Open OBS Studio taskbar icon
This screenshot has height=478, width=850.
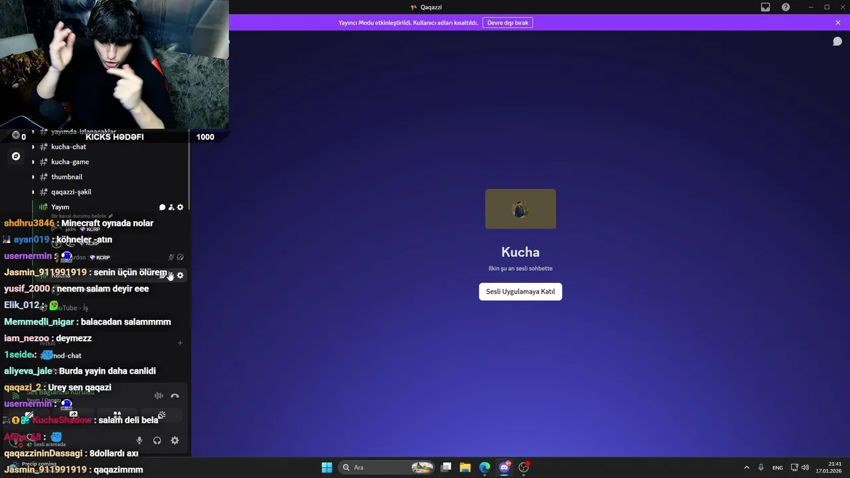(524, 467)
